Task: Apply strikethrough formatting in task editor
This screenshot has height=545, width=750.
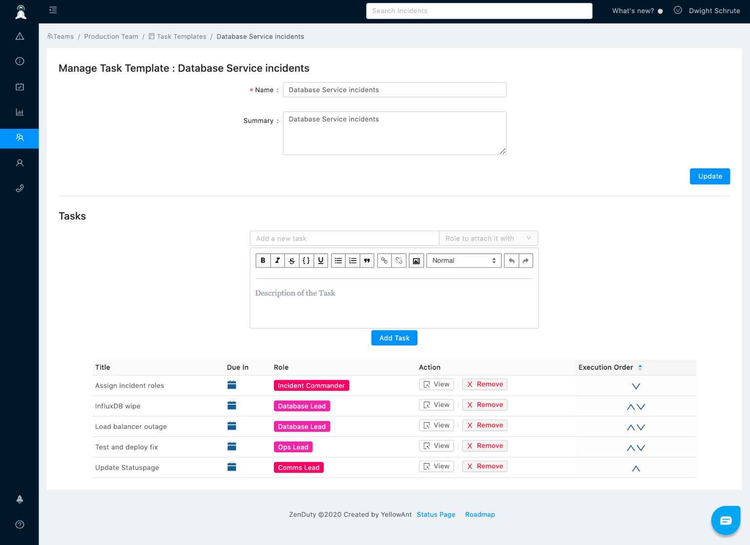Action: click(292, 261)
